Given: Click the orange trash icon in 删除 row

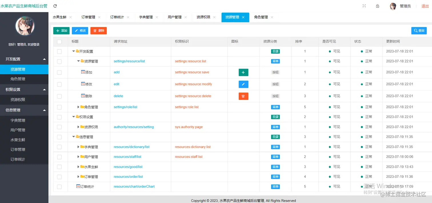Looking at the screenshot, I should [243, 96].
